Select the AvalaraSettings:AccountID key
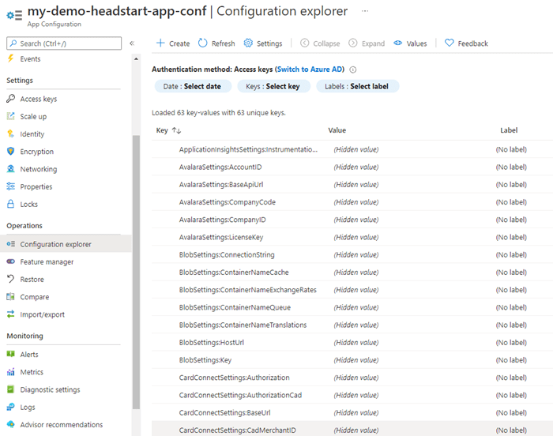The image size is (553, 436). (220, 167)
